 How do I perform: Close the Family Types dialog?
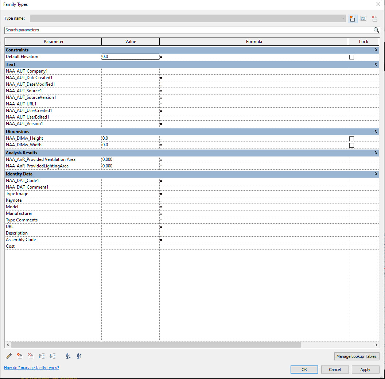[x=378, y=4]
